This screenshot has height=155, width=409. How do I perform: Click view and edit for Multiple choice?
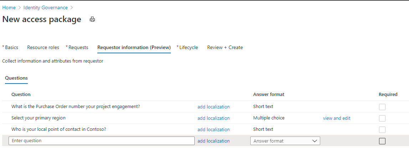click(x=337, y=118)
